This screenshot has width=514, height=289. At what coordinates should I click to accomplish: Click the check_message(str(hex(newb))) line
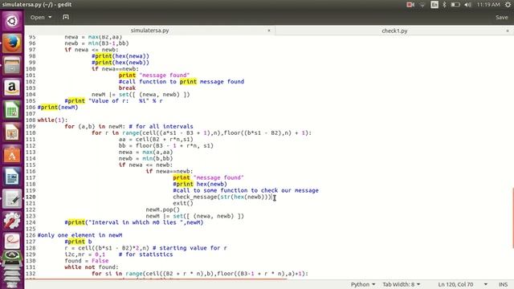(222, 197)
